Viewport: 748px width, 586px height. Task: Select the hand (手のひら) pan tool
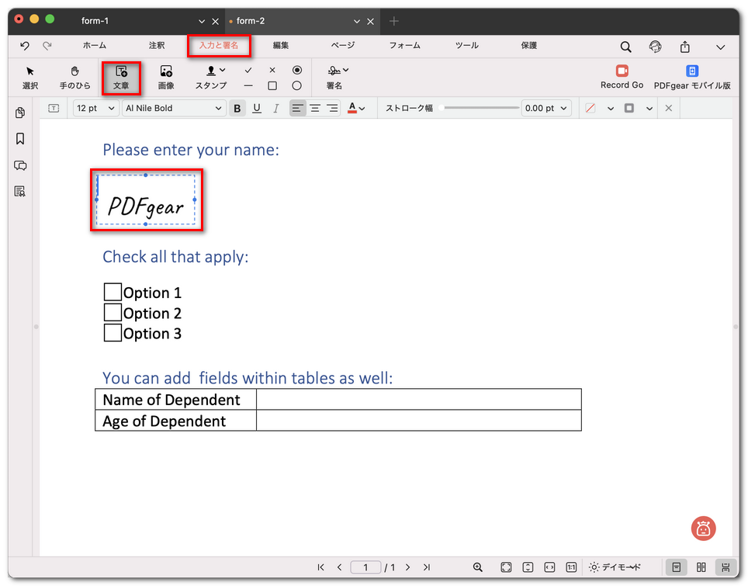(x=75, y=78)
